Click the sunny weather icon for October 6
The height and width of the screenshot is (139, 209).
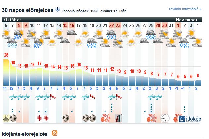click(6, 33)
